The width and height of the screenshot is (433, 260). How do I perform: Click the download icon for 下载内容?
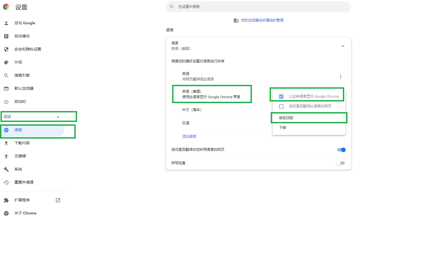pyautogui.click(x=6, y=143)
